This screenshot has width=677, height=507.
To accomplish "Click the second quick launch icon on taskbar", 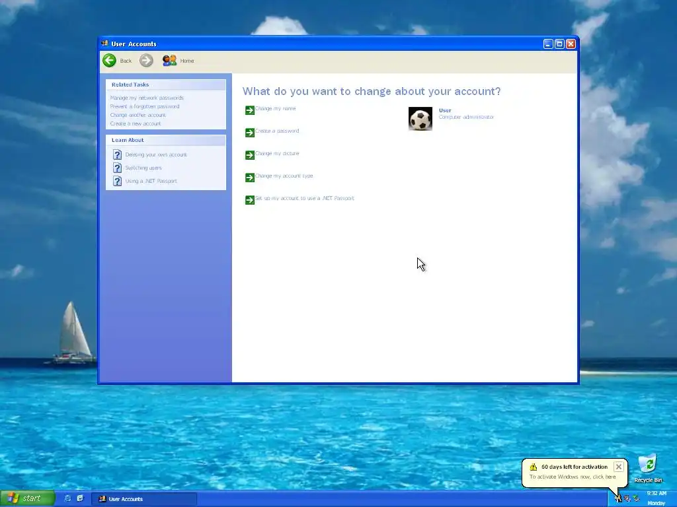I will pos(80,498).
